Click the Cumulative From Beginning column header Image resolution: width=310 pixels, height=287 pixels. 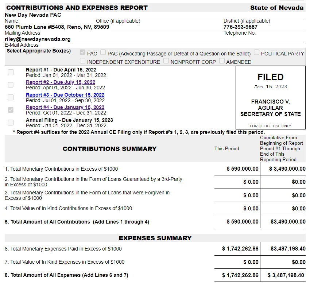(281, 149)
